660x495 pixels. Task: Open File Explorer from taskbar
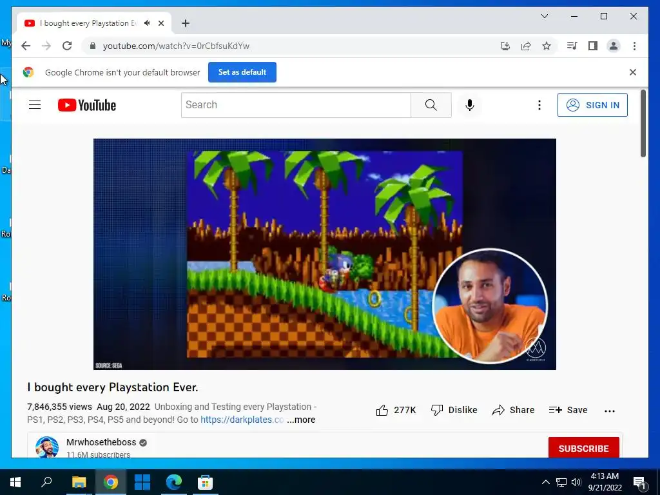[79, 482]
